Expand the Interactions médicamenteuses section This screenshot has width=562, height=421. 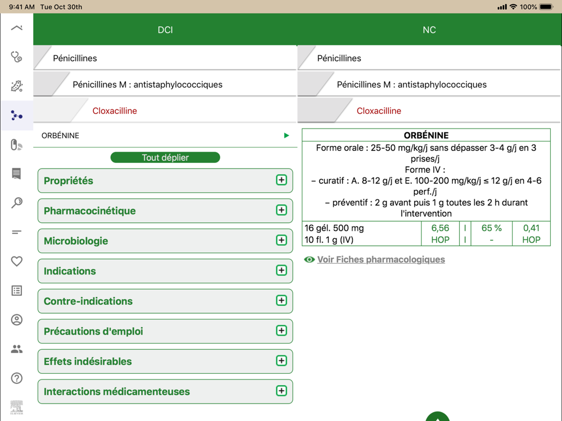click(x=165, y=391)
